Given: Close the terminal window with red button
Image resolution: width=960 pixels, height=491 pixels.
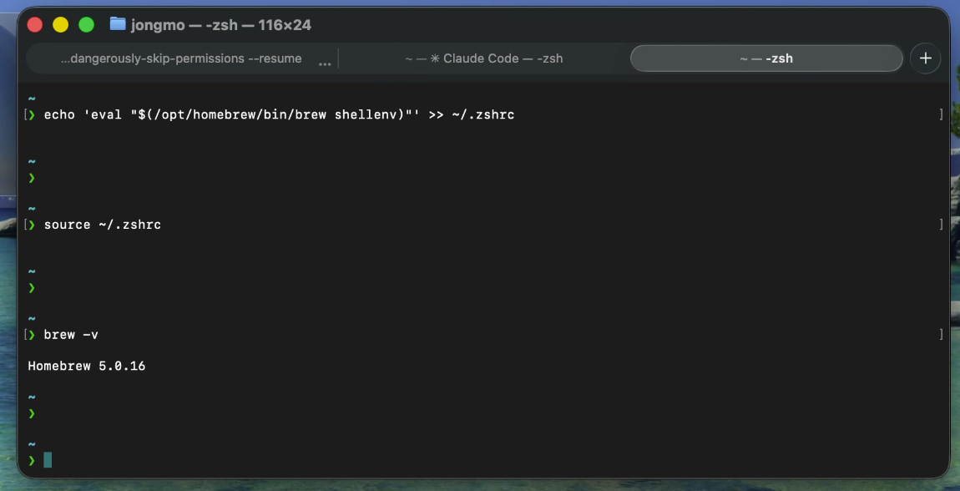Looking at the screenshot, I should pyautogui.click(x=35, y=25).
